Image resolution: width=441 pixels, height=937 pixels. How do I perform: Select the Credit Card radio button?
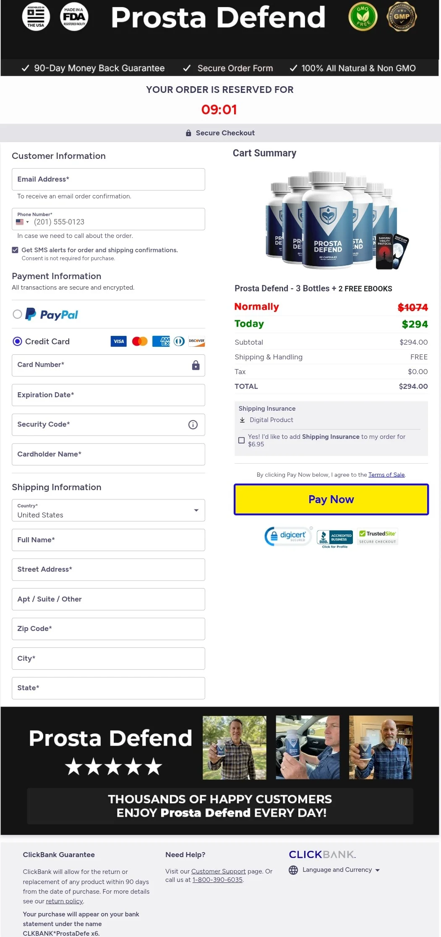point(17,341)
